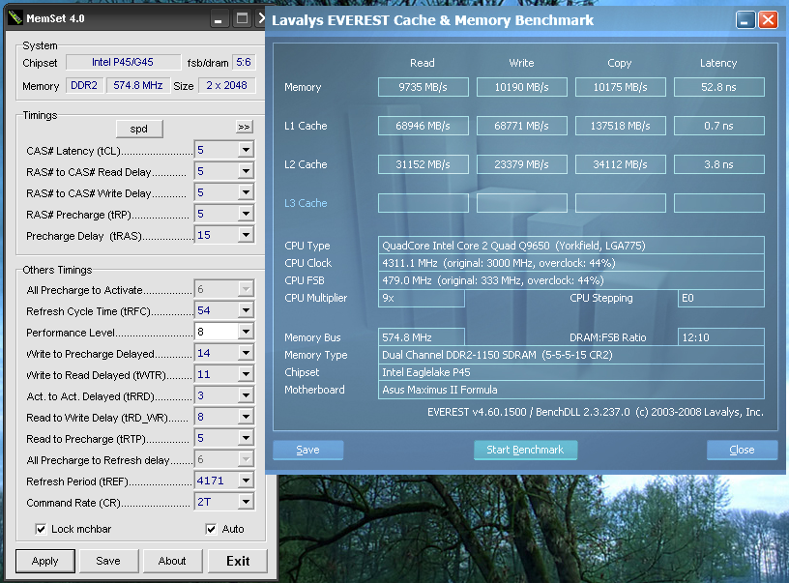Open the RAS# Precharge (tRP) dropdown
789x583 pixels.
[246, 214]
